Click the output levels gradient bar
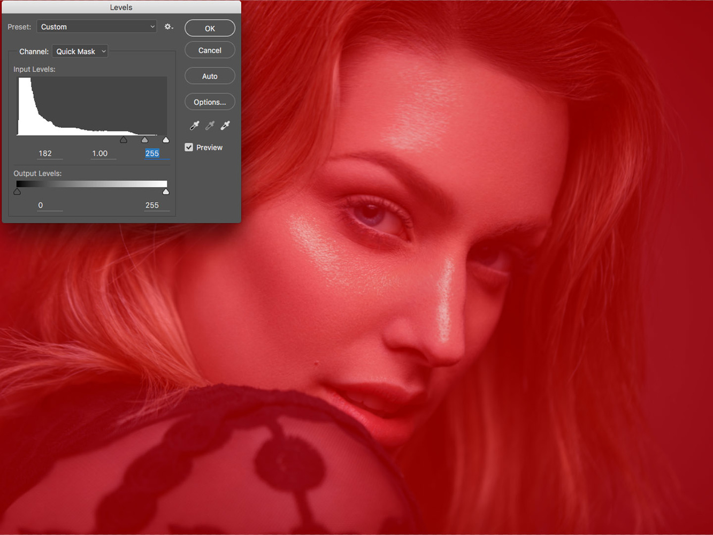The width and height of the screenshot is (713, 535). click(x=92, y=184)
